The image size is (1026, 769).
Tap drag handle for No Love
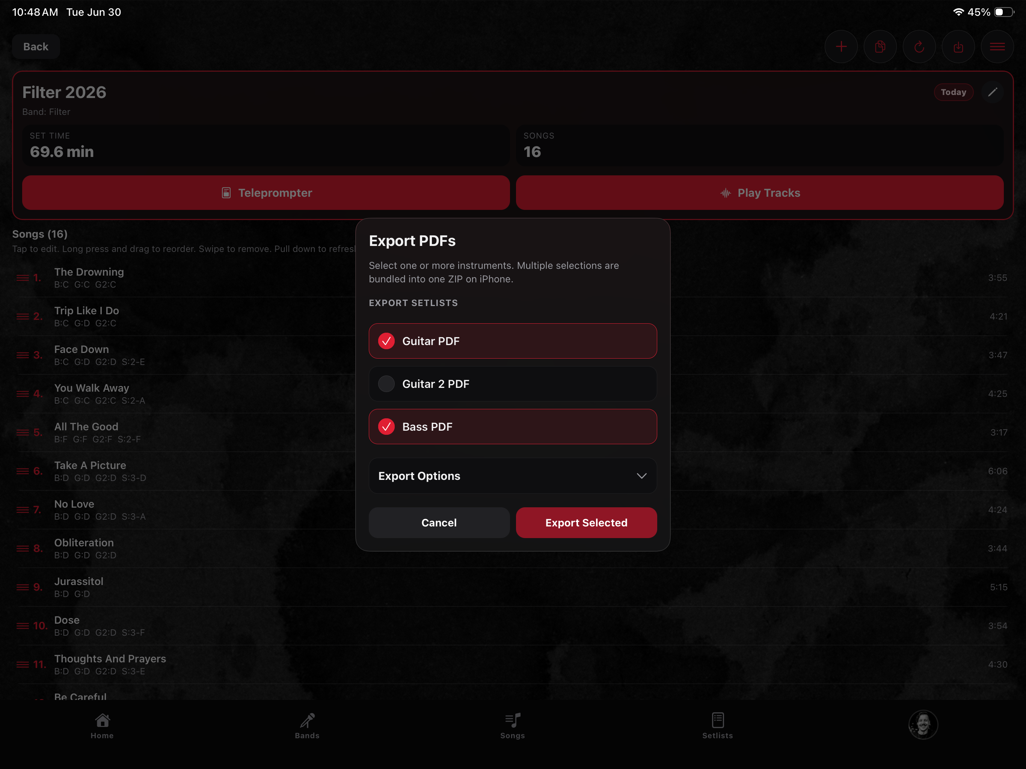[22, 510]
